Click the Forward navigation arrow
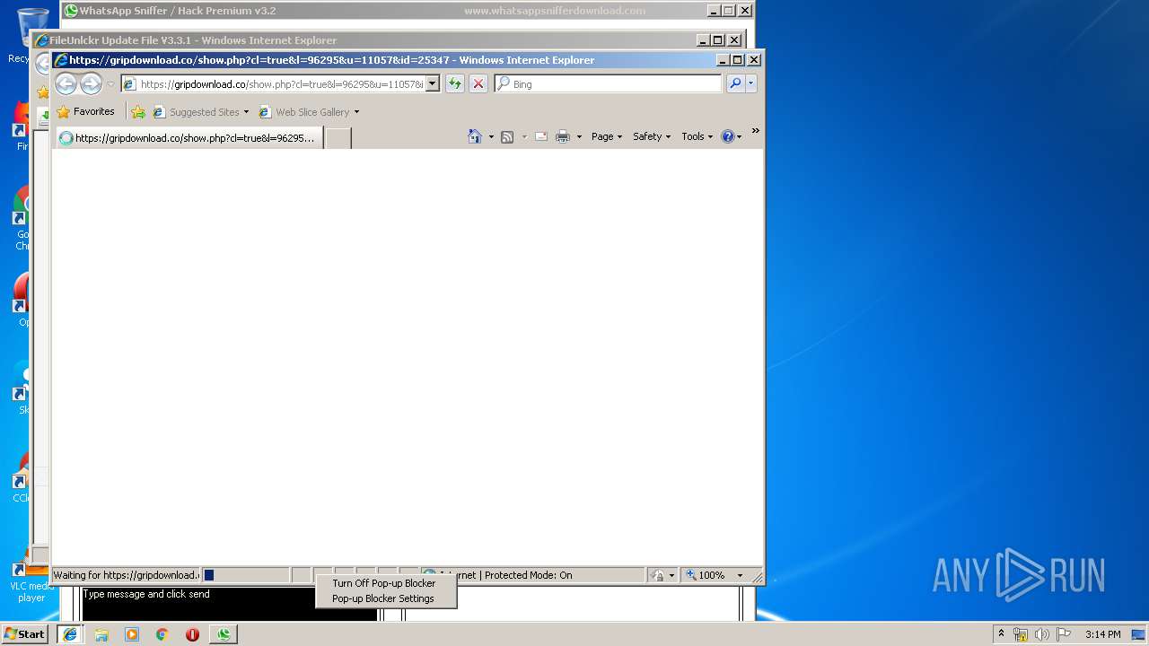 (91, 84)
